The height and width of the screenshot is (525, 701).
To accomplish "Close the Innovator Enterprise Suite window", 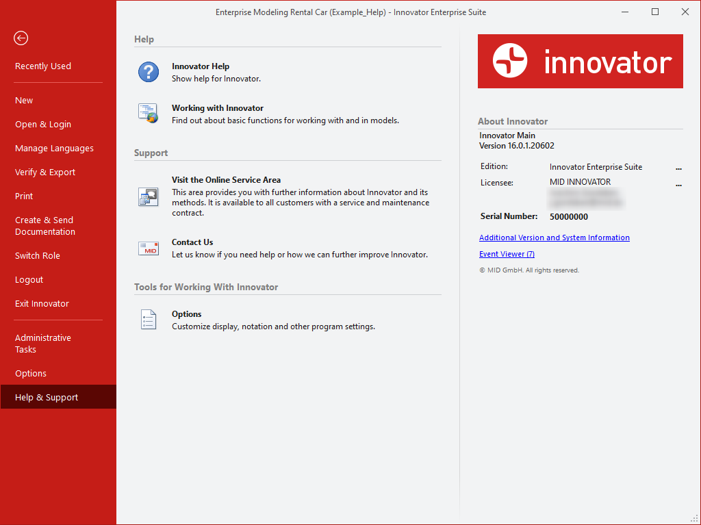I will (685, 12).
